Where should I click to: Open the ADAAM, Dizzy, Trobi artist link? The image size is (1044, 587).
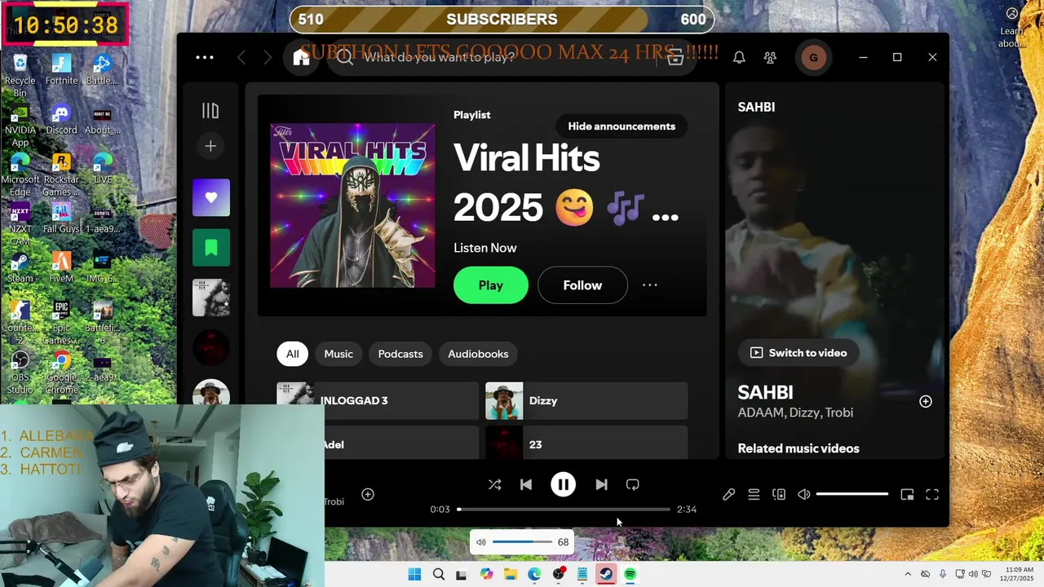coord(795,413)
